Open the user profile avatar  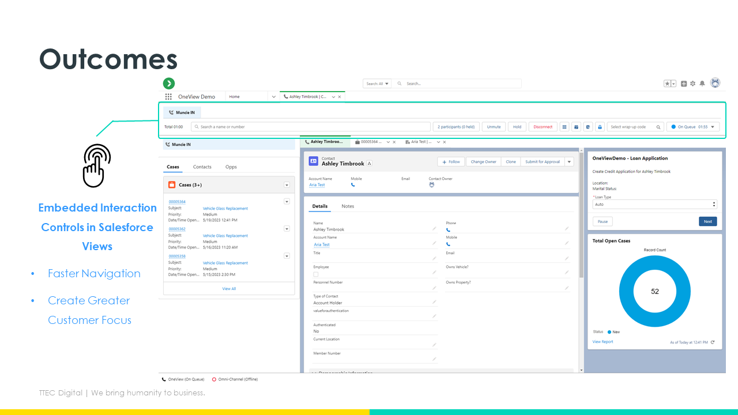pyautogui.click(x=716, y=83)
